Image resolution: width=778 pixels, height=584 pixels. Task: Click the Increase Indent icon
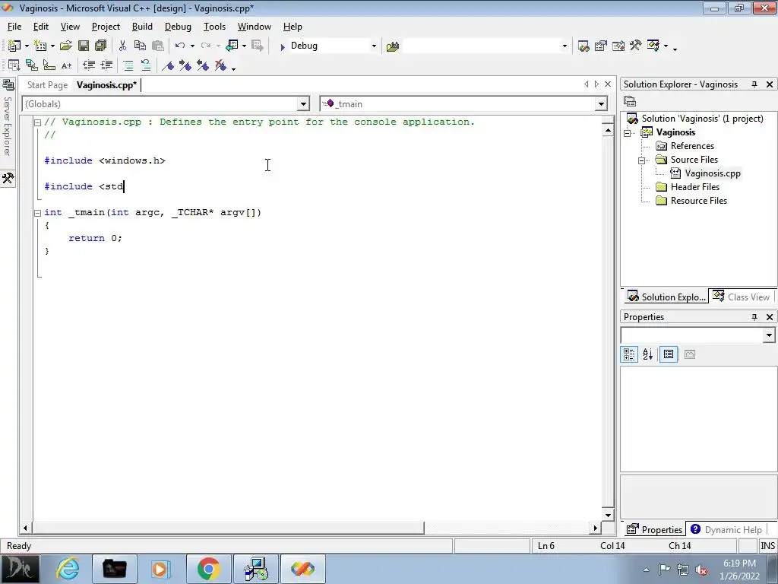(106, 65)
